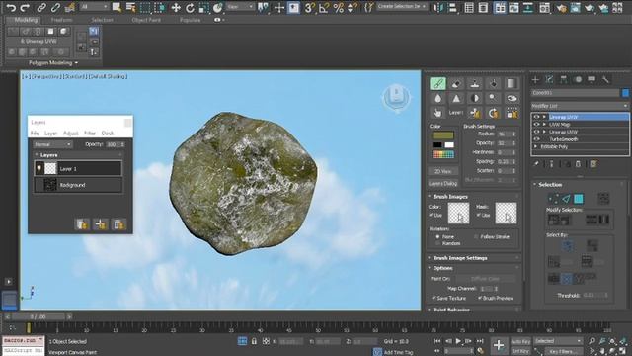The width and height of the screenshot is (632, 356).
Task: Select the Paint brush tool in Viewport Canvas
Action: 437,83
